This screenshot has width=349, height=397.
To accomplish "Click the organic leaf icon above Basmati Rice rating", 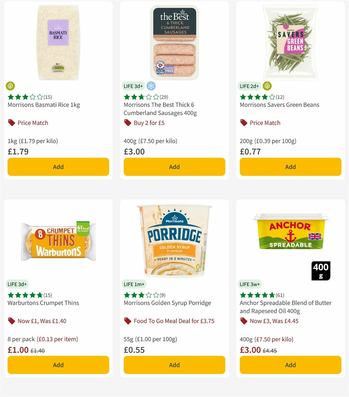I will tap(10, 86).
